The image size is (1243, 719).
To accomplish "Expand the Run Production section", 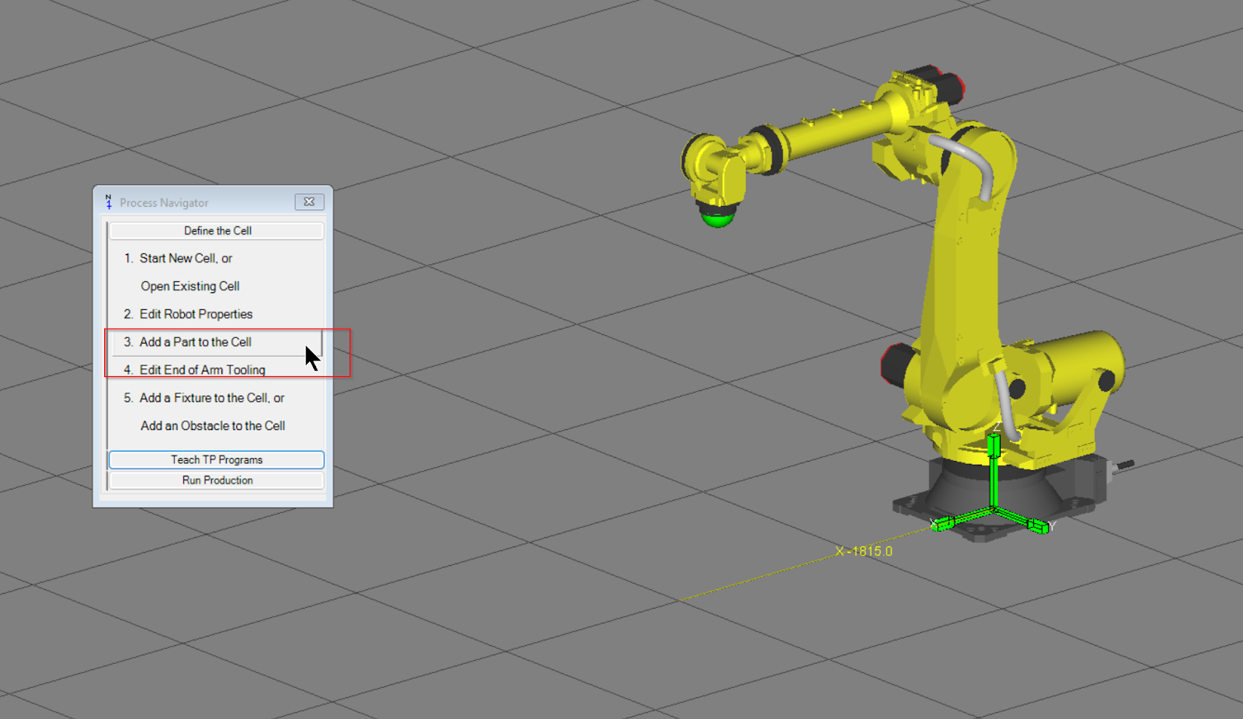I will [x=217, y=480].
